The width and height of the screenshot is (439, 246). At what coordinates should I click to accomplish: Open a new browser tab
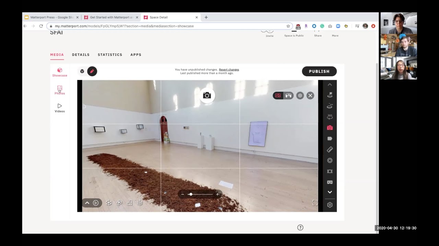tap(206, 17)
